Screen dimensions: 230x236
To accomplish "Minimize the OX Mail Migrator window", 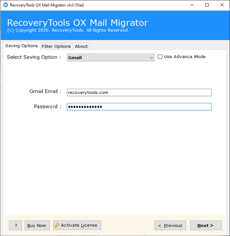I will tap(192, 5).
